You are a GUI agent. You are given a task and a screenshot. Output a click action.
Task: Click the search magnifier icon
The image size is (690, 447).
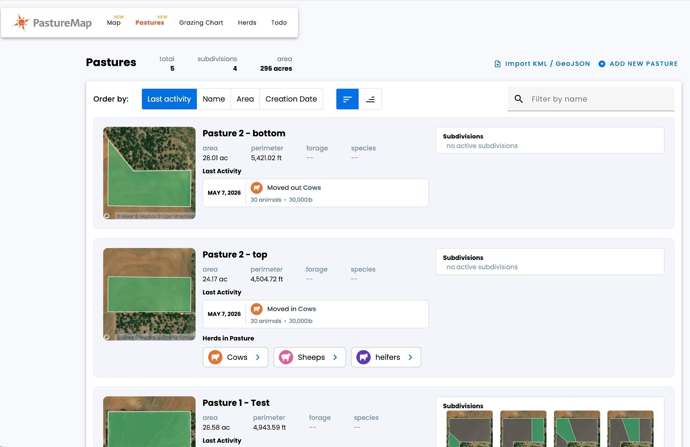(519, 99)
